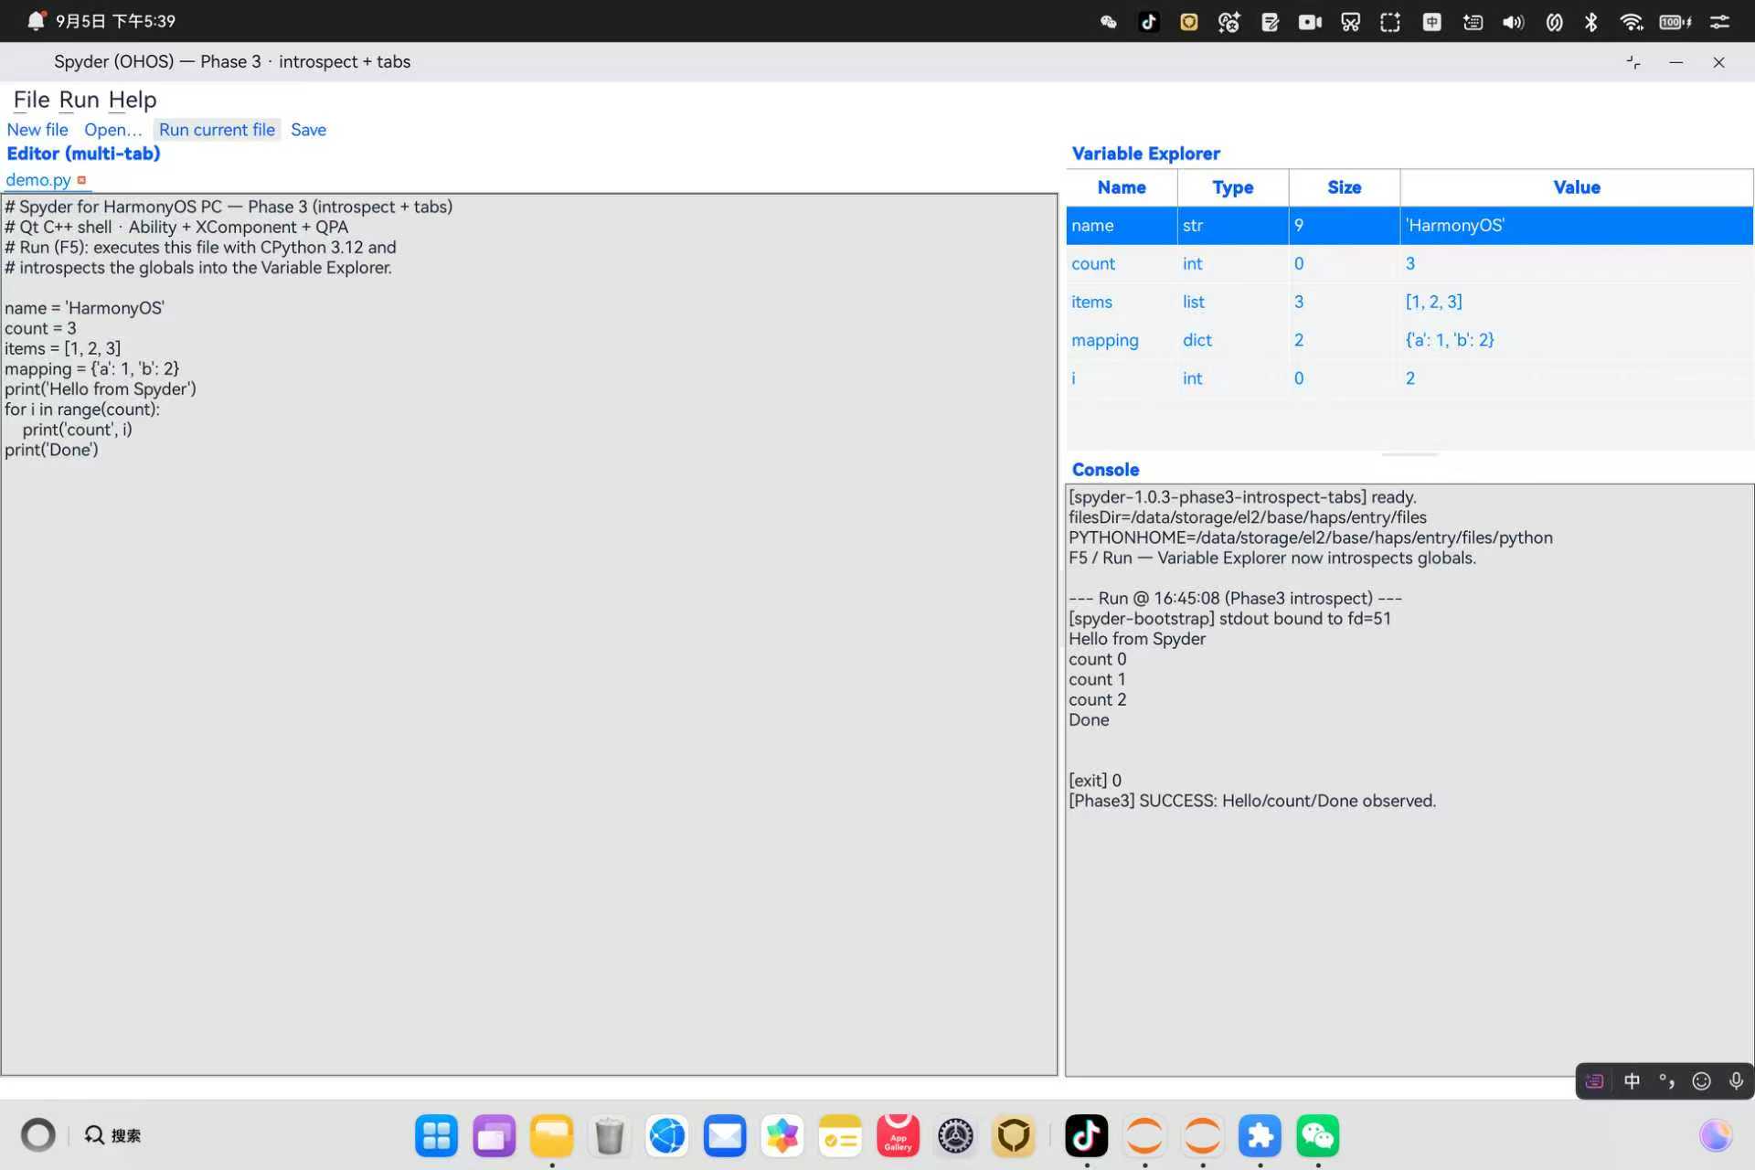Click the keyboard icon in the status bar

[1473, 22]
